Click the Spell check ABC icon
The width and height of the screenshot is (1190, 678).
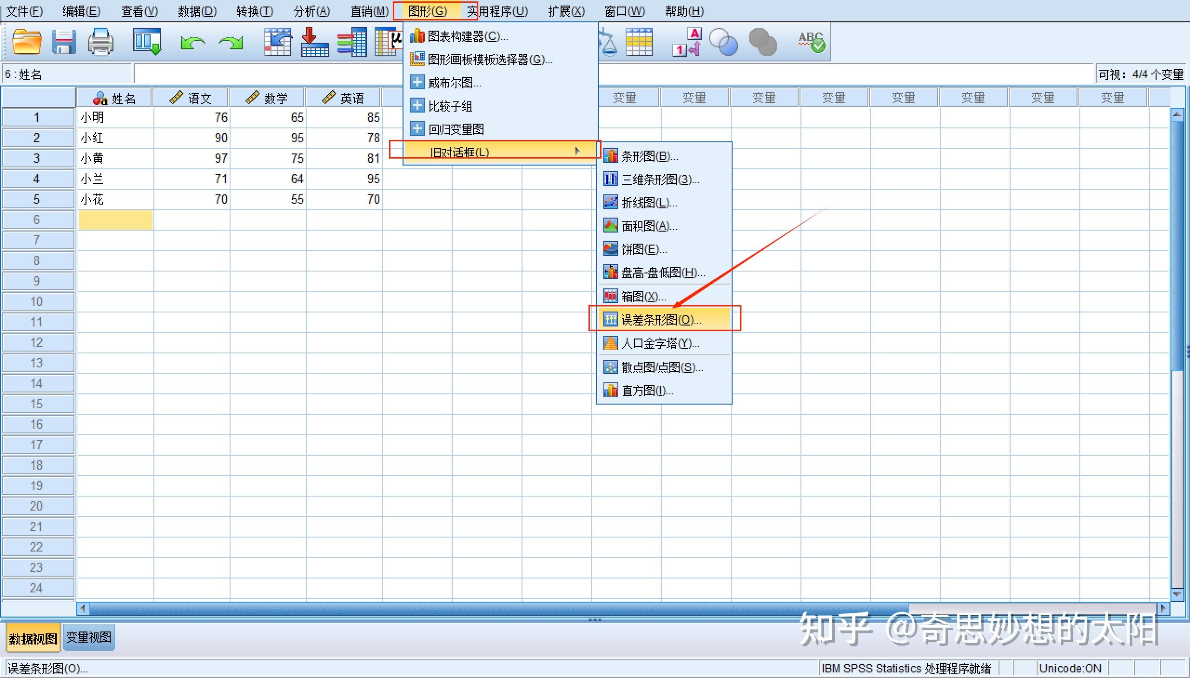tap(811, 42)
